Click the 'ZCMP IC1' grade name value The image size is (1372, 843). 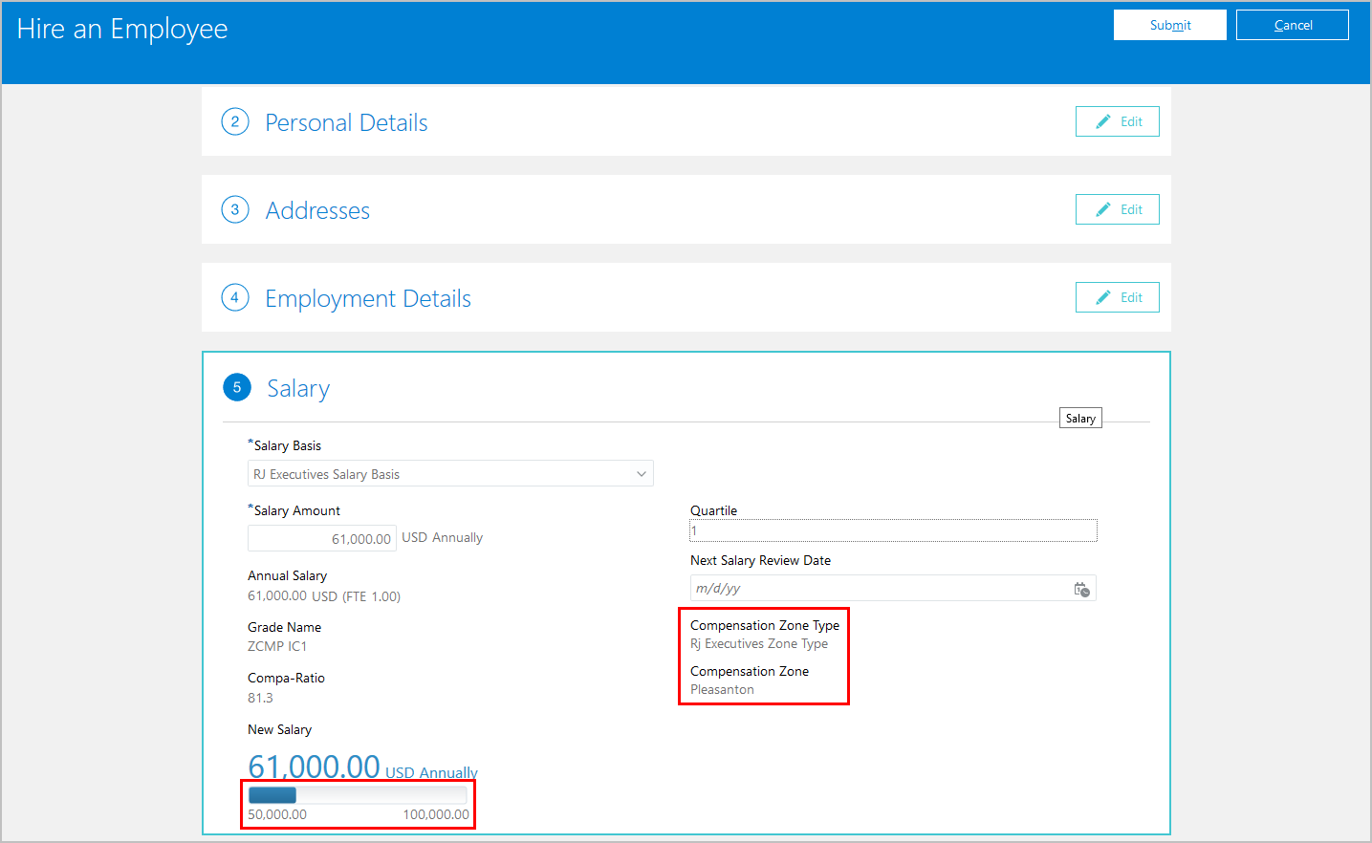click(277, 646)
